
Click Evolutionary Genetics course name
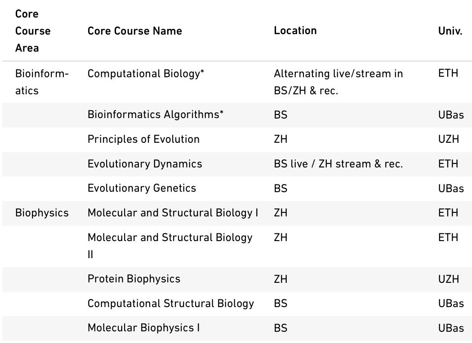pyautogui.click(x=142, y=189)
